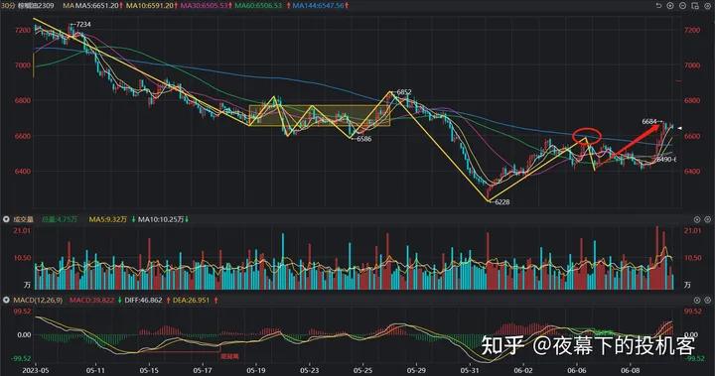Click the 6586 low price marker
This screenshot has height=376, width=715.
click(x=363, y=139)
